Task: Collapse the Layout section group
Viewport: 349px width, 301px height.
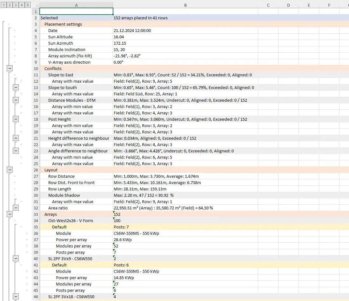Action: 9,170
